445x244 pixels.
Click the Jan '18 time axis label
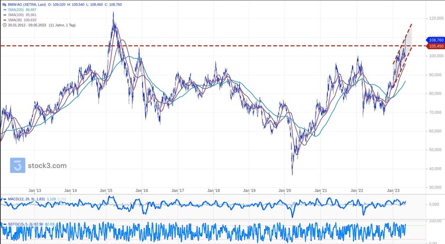214,190
